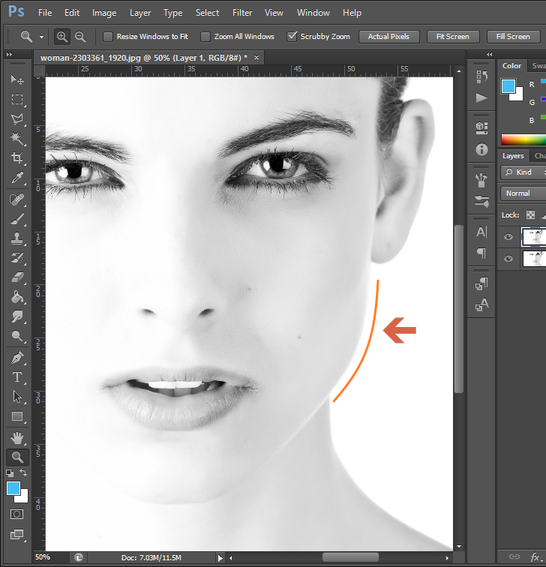The height and width of the screenshot is (567, 546).
Task: Select the Horizontal Type tool
Action: [17, 377]
